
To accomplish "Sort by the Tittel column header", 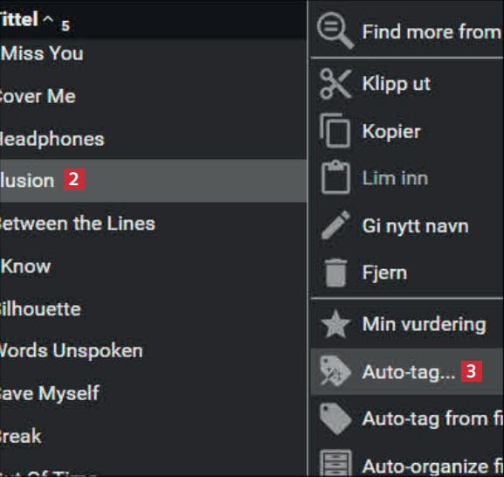I will 19,19.
